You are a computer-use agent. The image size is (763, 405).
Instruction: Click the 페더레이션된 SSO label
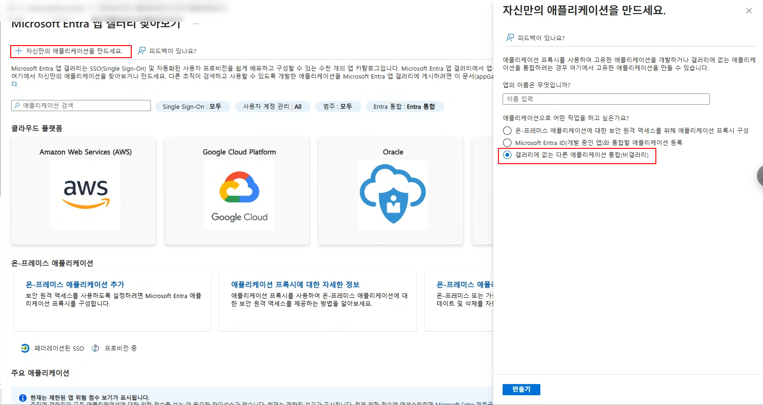point(59,348)
